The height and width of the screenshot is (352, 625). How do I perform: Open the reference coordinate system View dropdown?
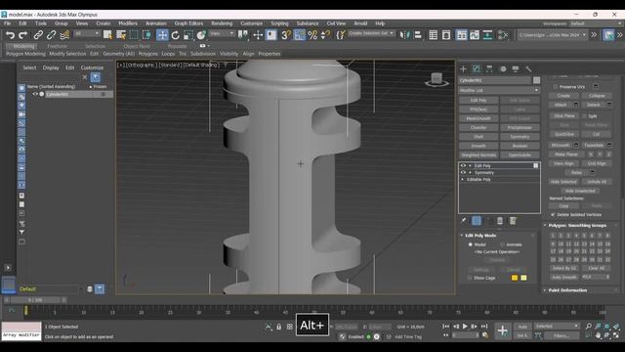tap(222, 33)
